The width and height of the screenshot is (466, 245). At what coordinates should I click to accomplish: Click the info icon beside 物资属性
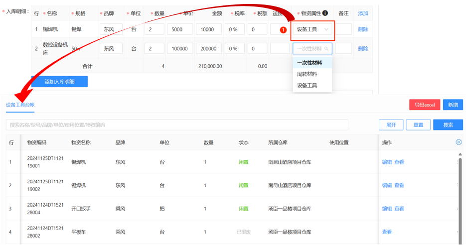pyautogui.click(x=325, y=13)
